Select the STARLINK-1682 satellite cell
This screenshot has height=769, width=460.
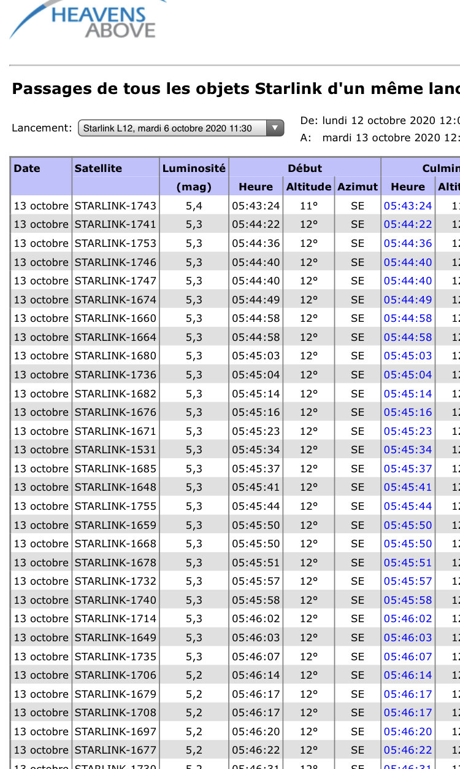click(115, 394)
